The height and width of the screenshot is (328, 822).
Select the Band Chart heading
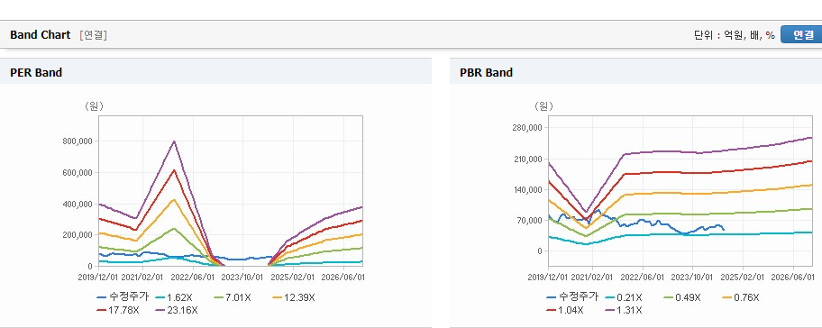40,34
